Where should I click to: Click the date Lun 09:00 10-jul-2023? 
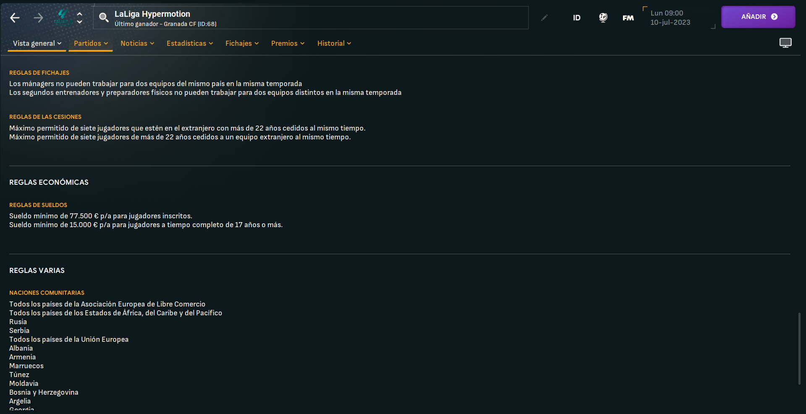pos(670,18)
